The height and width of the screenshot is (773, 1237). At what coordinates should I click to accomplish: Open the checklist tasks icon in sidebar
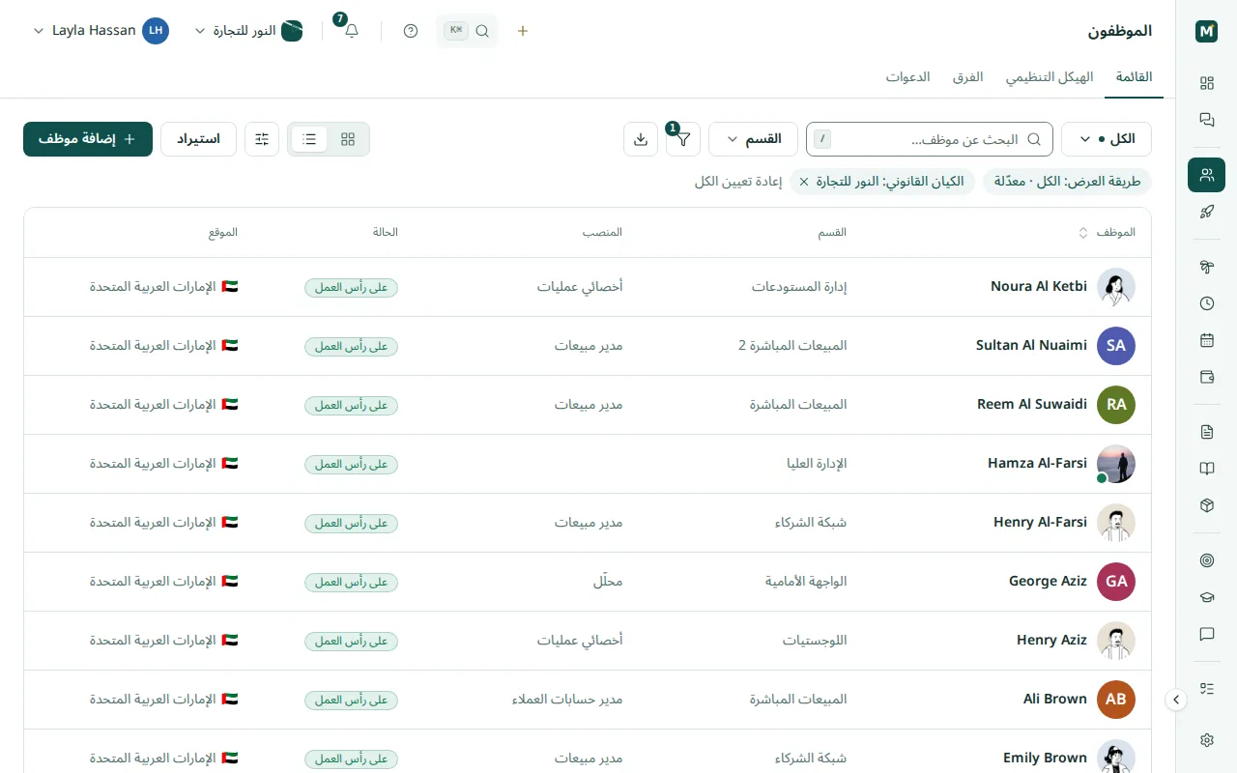click(x=1206, y=689)
